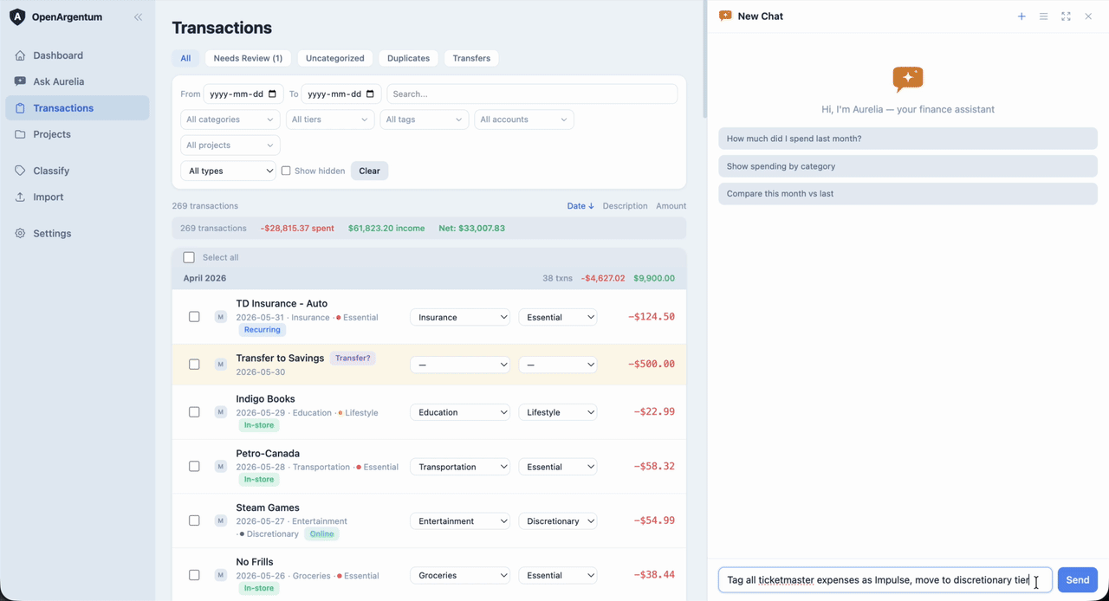Click the large Aurelia sparkle chat logo
This screenshot has height=601, width=1109.
click(x=908, y=80)
